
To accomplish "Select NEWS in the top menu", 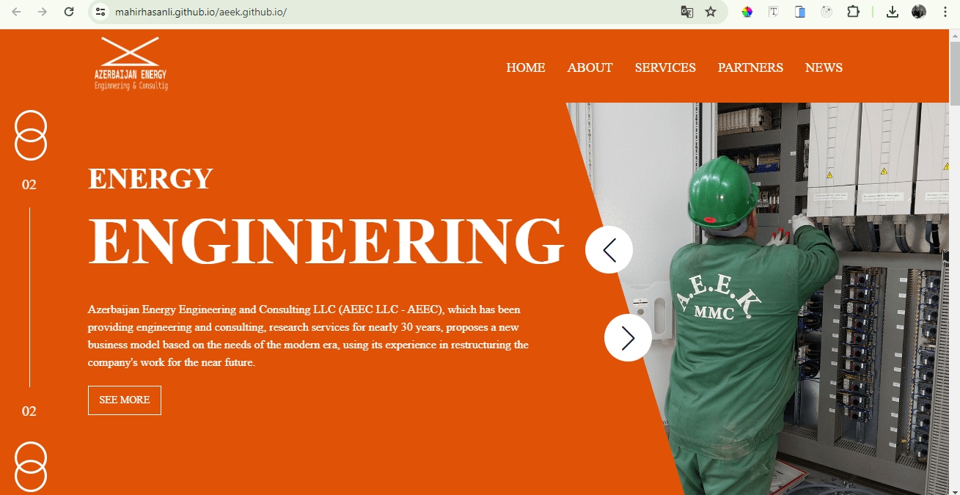I will pyautogui.click(x=824, y=67).
